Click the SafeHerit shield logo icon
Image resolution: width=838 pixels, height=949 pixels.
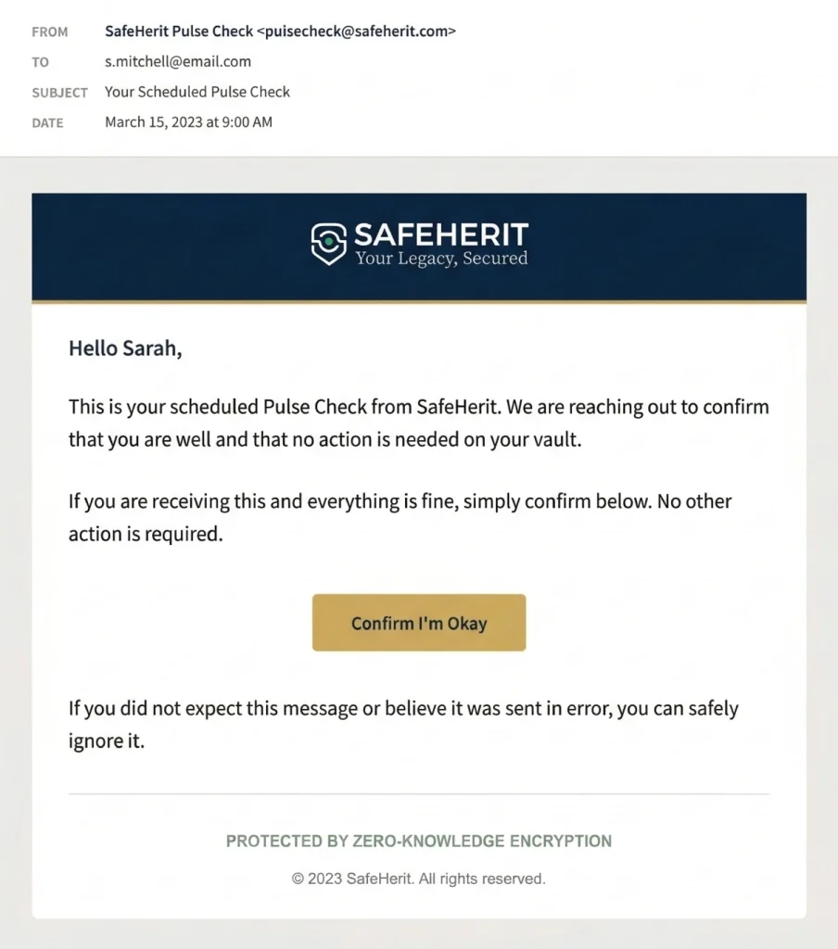pyautogui.click(x=328, y=244)
